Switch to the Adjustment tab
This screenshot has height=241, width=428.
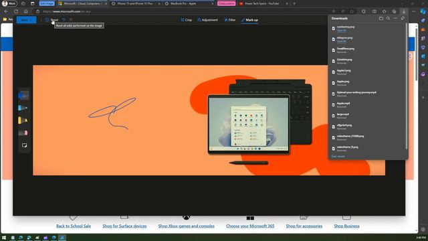coord(207,20)
